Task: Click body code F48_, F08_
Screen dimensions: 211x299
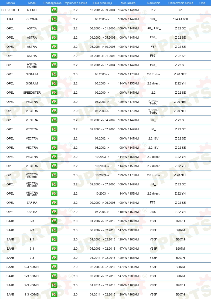Action: coord(153,28)
